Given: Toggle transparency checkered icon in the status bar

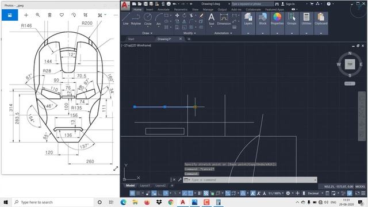Looking at the screenshot, I should point(206,193).
